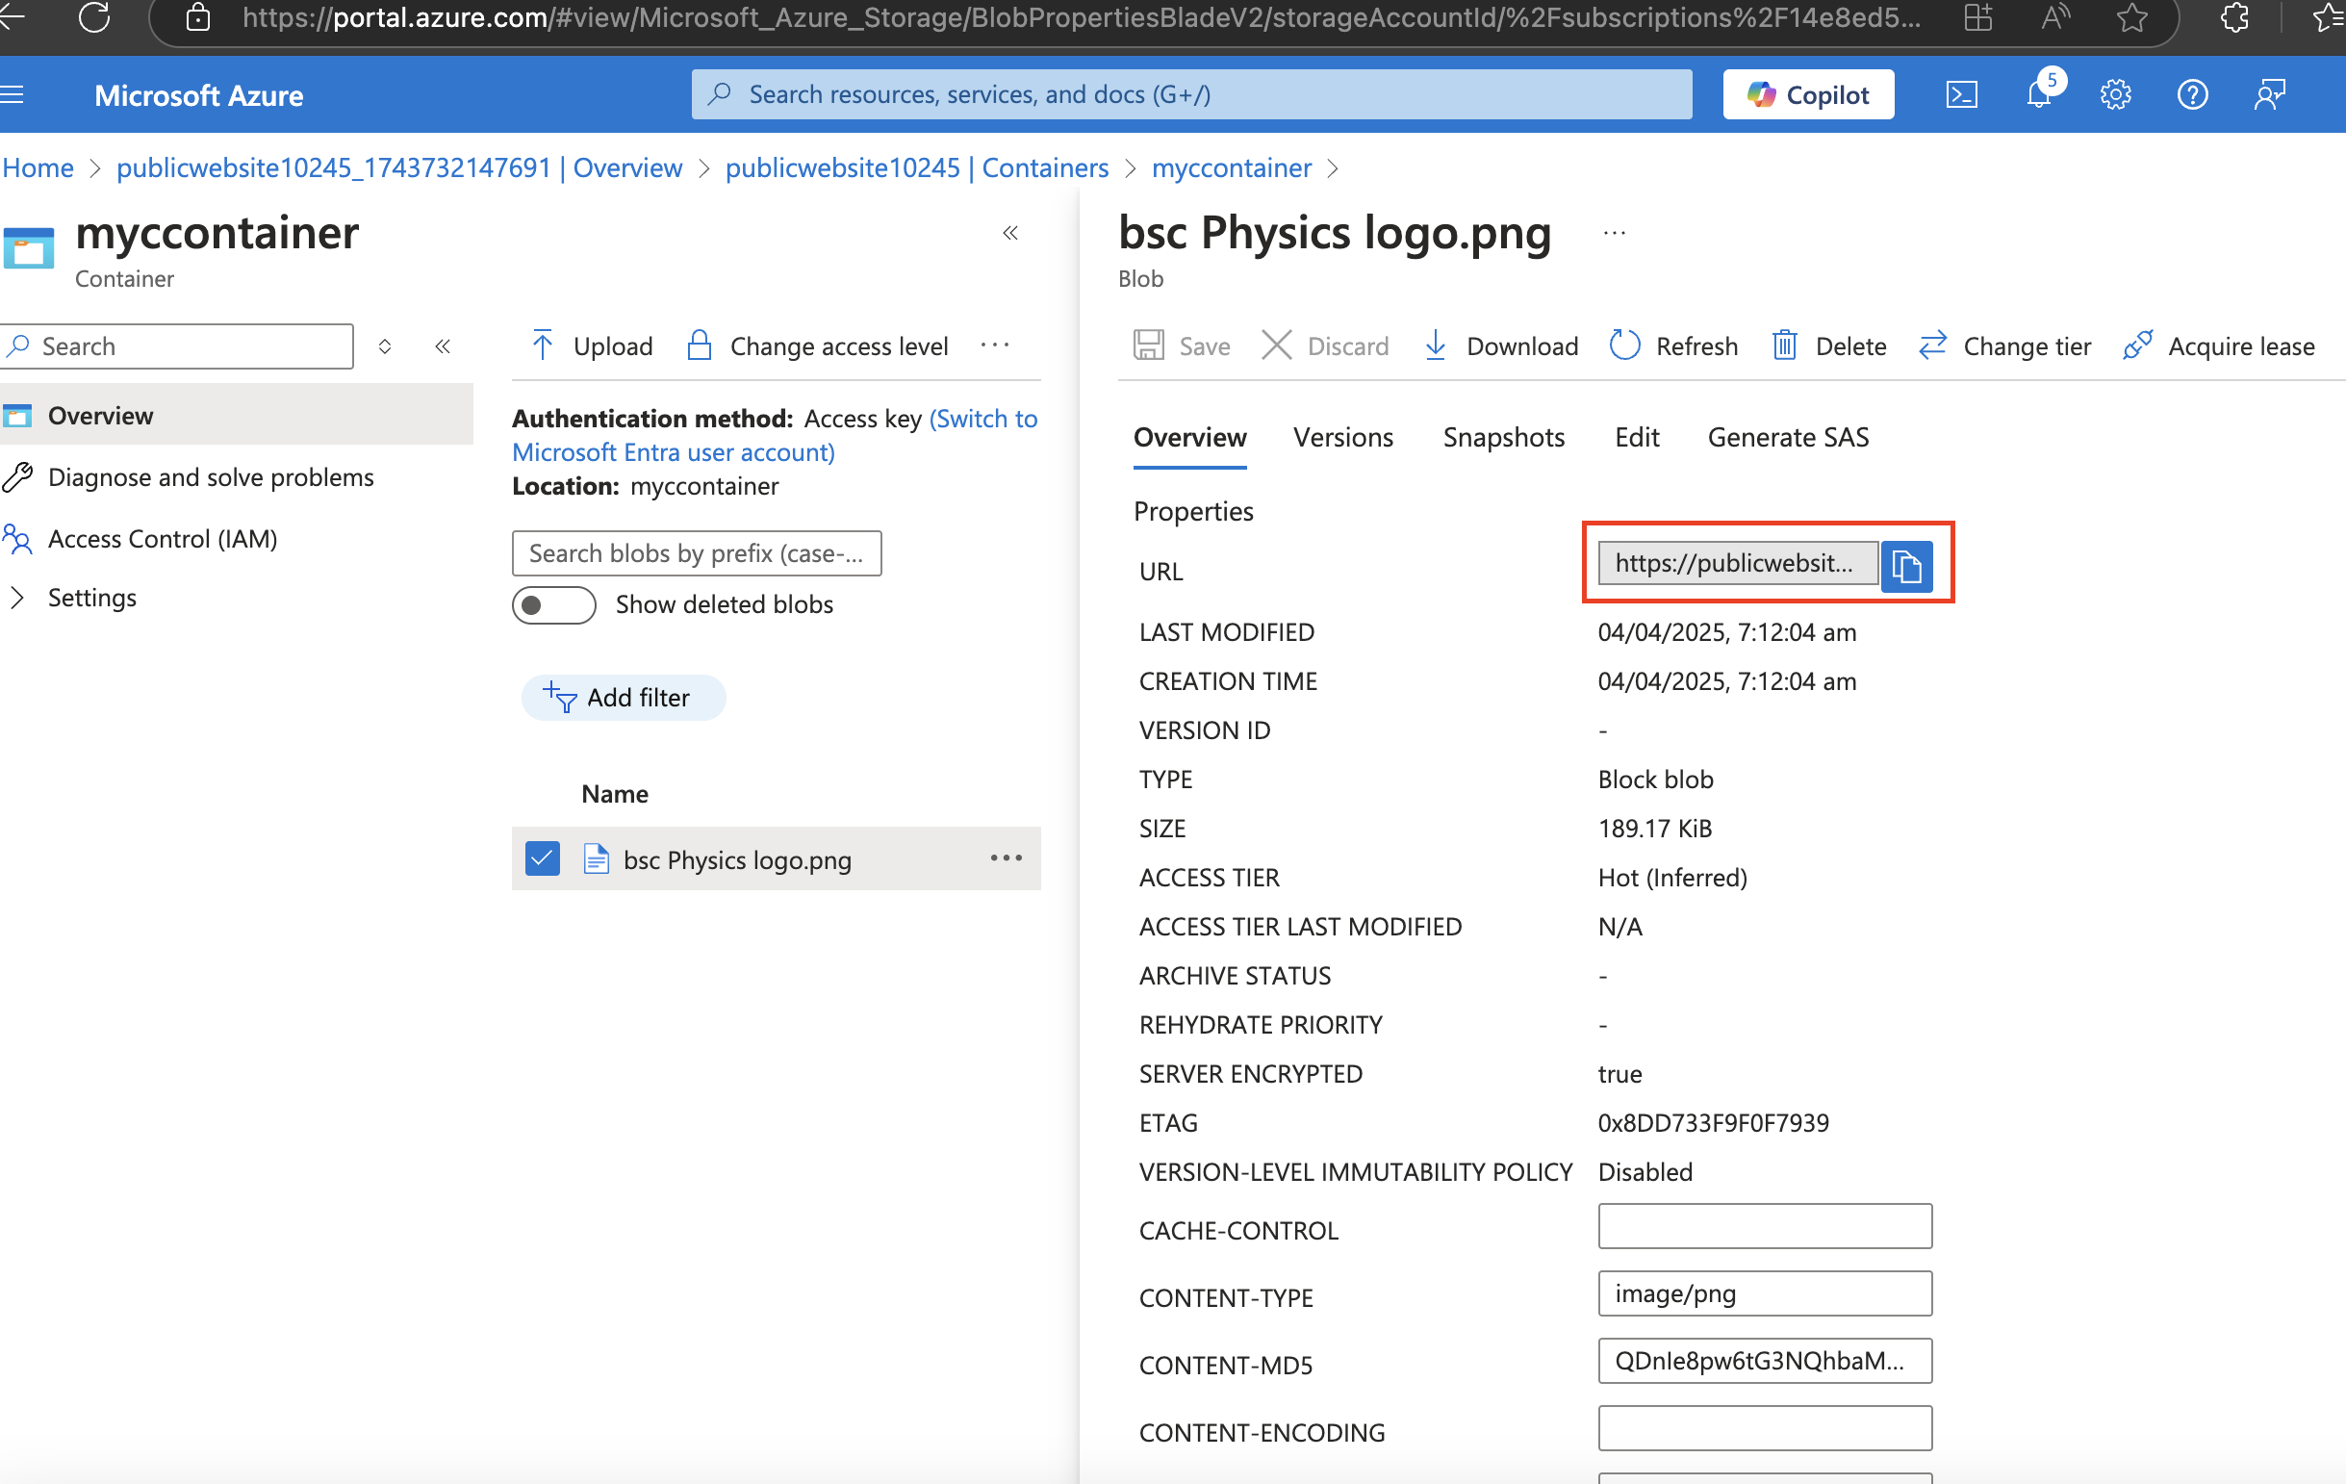Open the Azure portal hamburger menu

pos(12,94)
